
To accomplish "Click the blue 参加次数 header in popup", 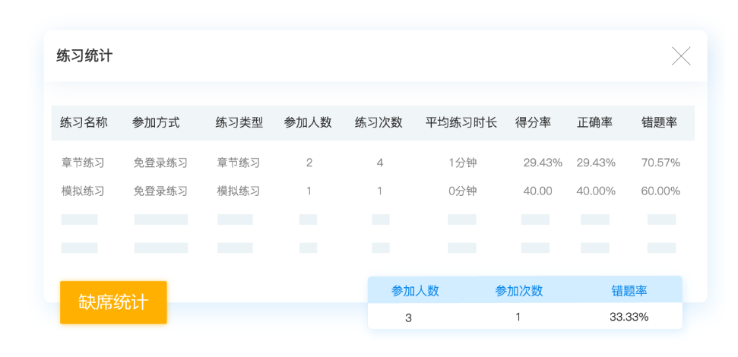I will tap(518, 291).
